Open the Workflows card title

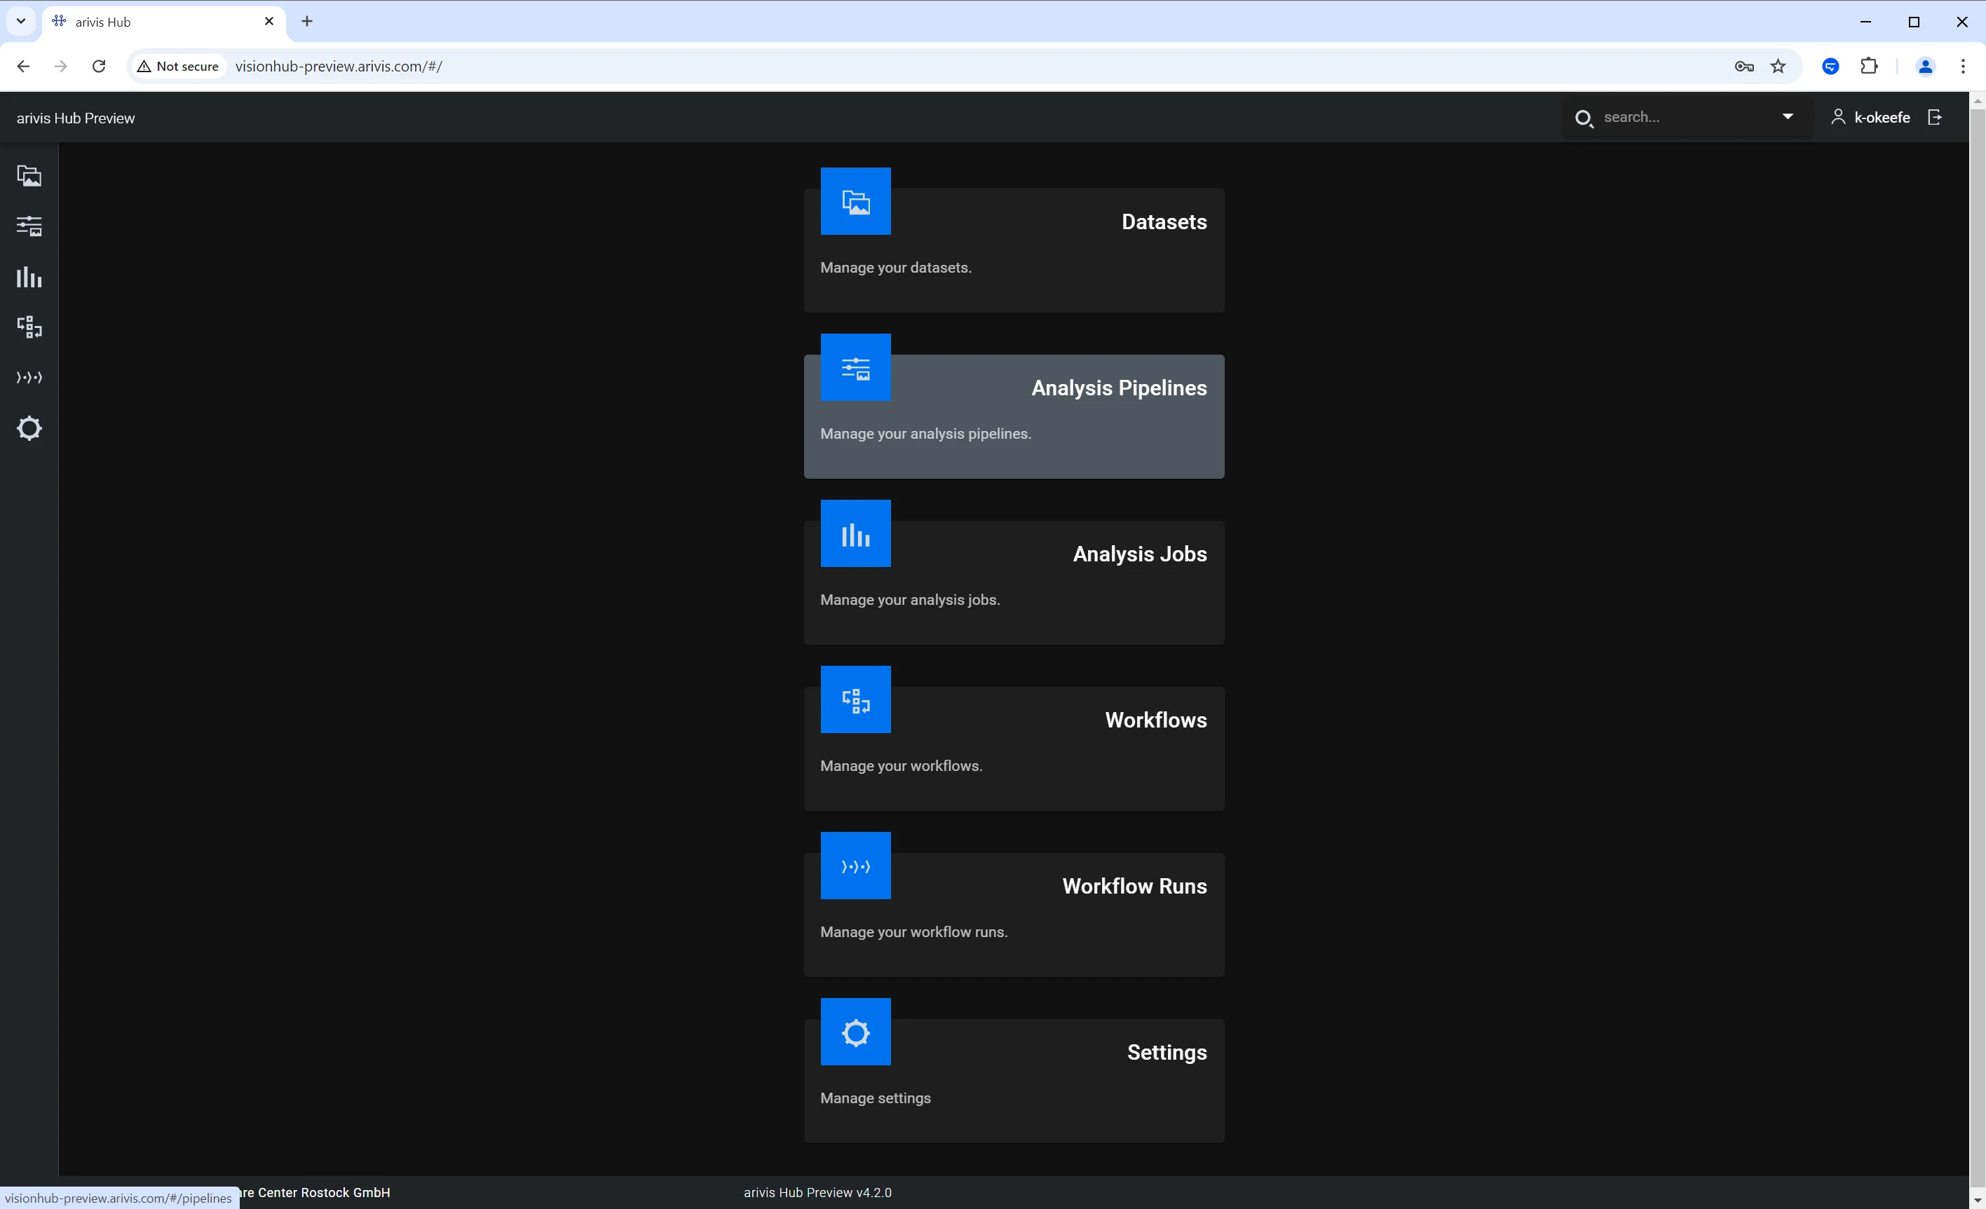click(1156, 720)
